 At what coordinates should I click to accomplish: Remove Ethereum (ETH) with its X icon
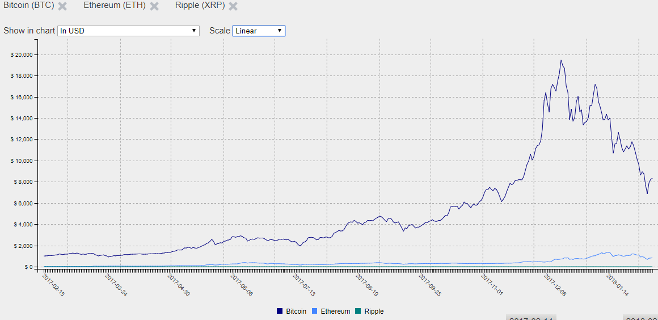click(x=154, y=6)
